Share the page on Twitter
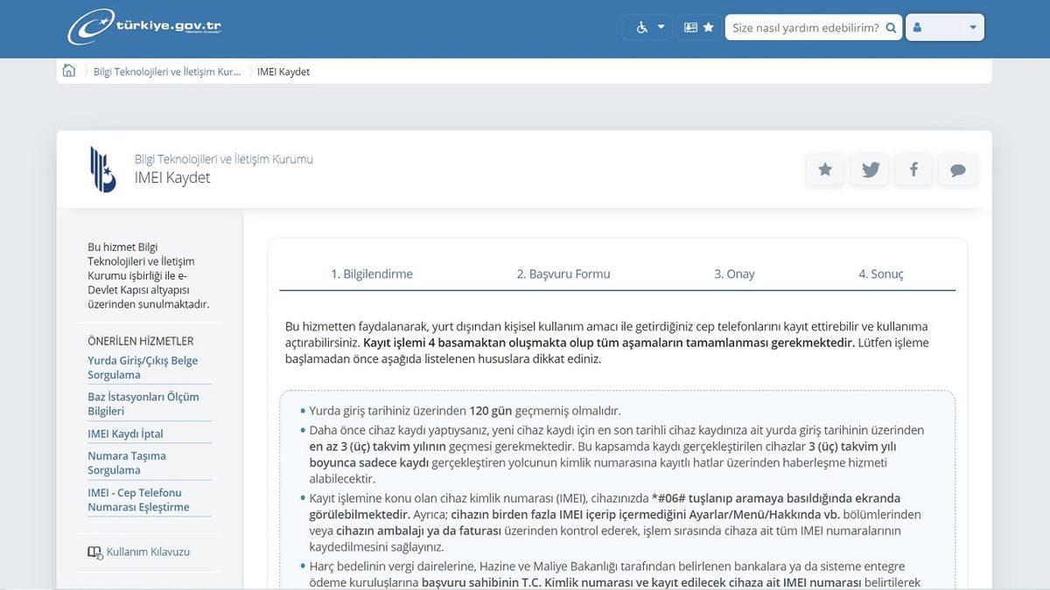The width and height of the screenshot is (1050, 590). point(869,169)
